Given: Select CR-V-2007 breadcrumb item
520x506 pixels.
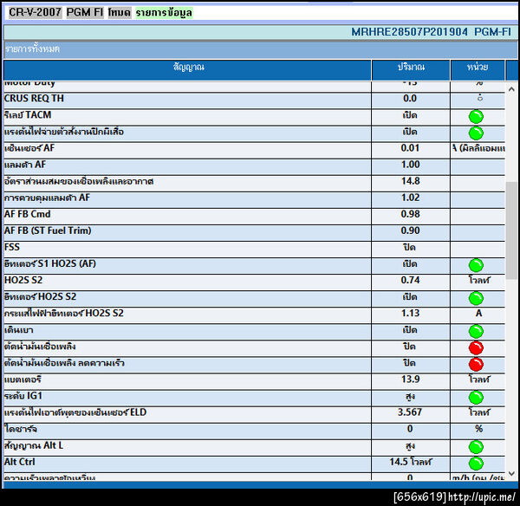Looking at the screenshot, I should click(36, 12).
